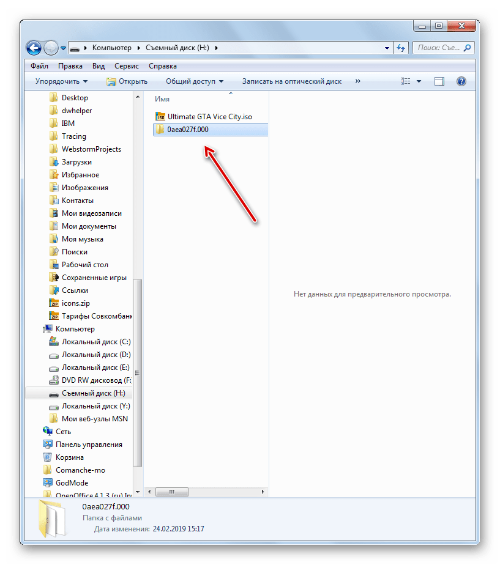This screenshot has height=565, width=500.
Task: Click Записать на оптический диск button
Action: [x=291, y=81]
